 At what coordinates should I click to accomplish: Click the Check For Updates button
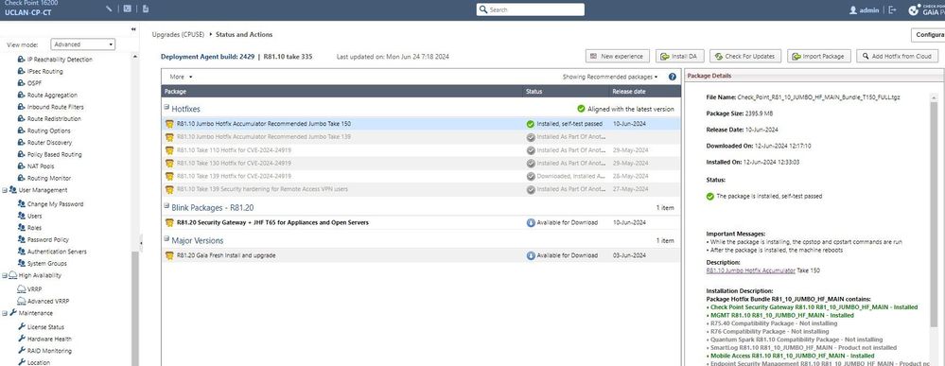745,56
